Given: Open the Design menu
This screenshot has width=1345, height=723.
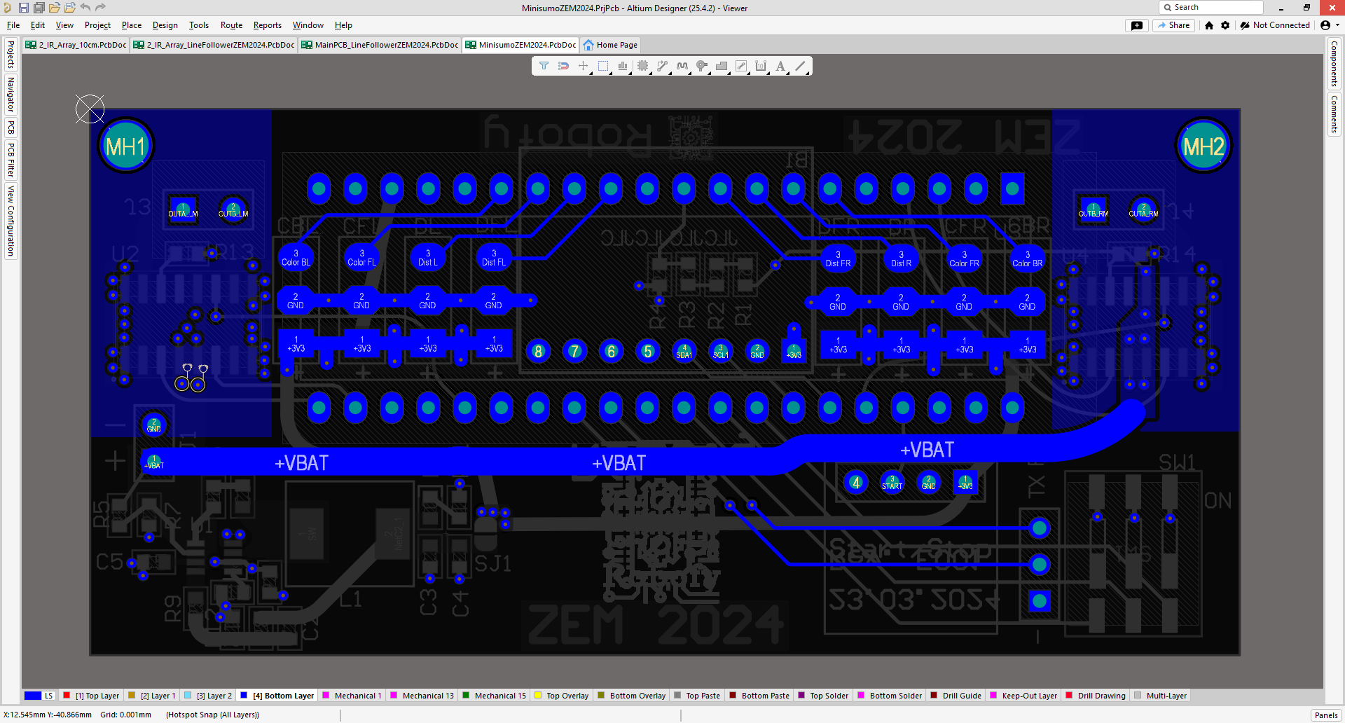Looking at the screenshot, I should pos(165,25).
